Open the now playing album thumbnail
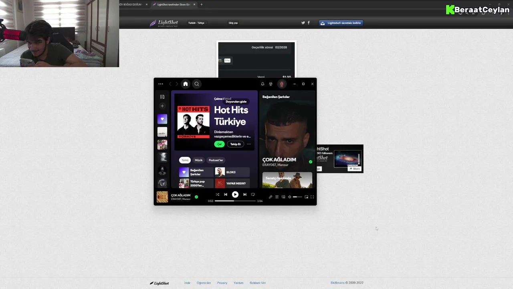 pos(162,197)
